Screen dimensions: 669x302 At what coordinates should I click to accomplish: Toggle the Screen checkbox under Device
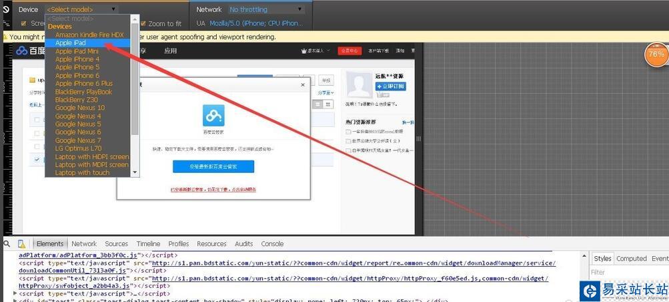click(23, 23)
